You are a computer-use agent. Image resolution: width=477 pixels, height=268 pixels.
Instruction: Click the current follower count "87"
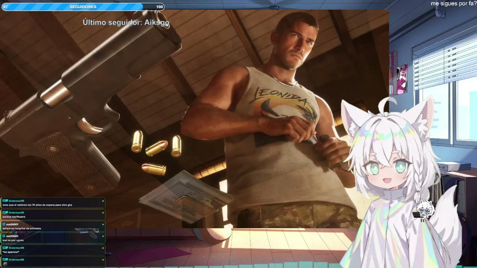(x=5, y=7)
